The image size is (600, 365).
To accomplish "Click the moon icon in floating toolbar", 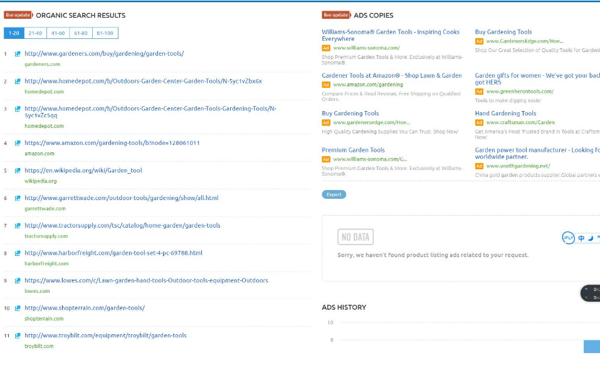I will 591,238.
